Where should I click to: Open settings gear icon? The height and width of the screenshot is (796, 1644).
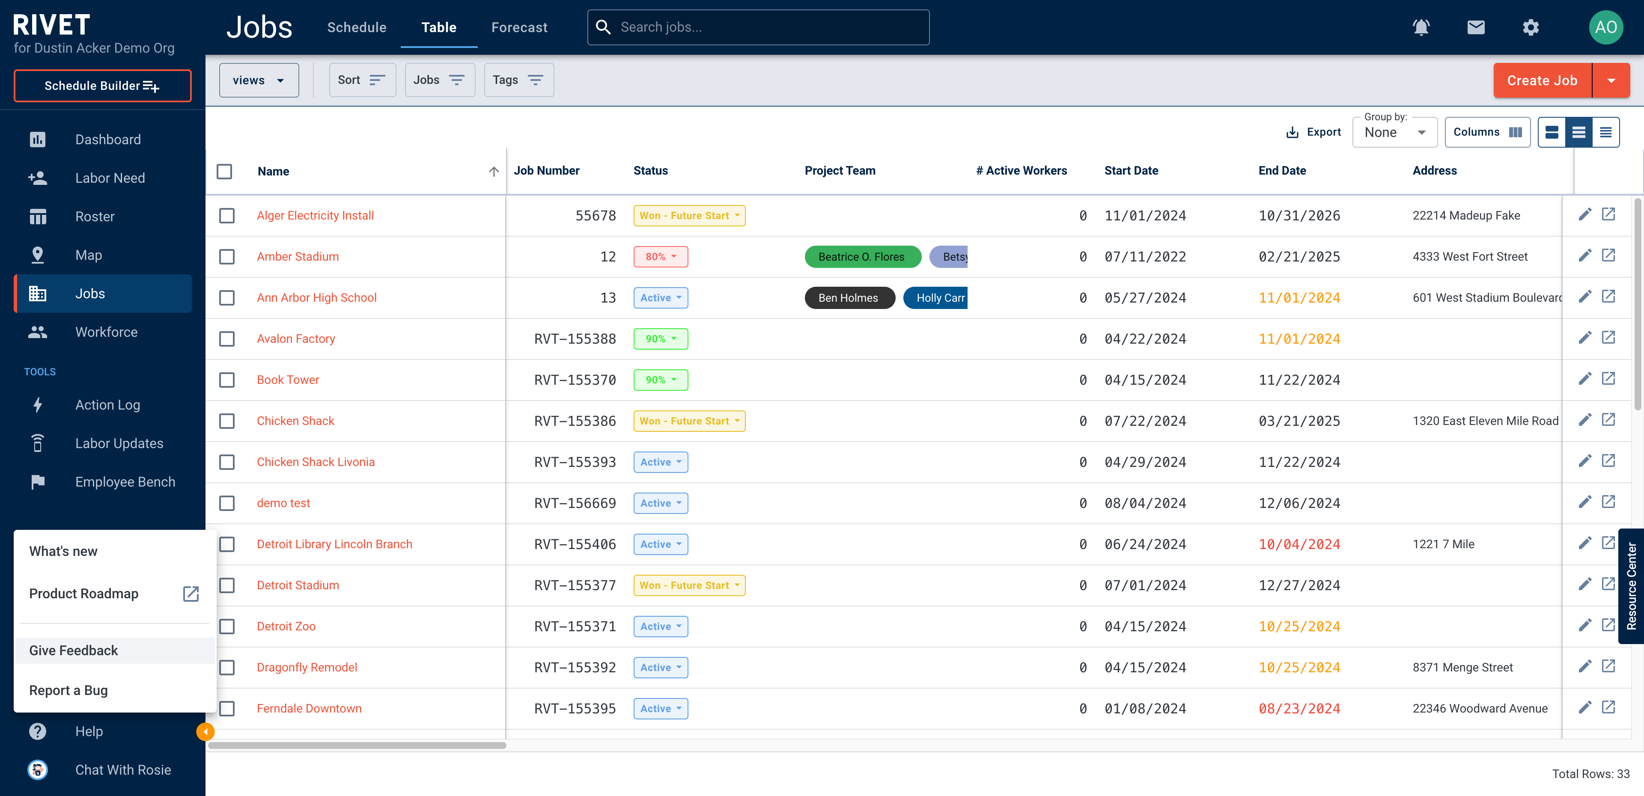(1531, 27)
